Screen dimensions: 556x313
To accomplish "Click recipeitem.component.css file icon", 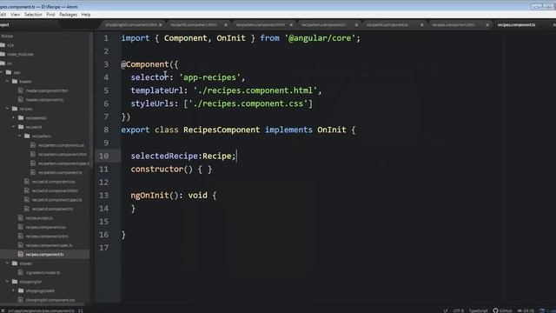I will pyautogui.click(x=33, y=145).
